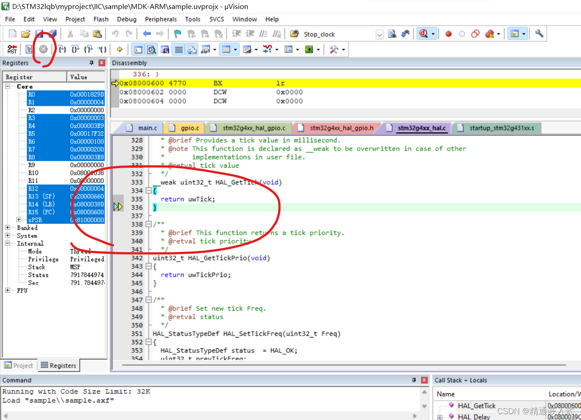Viewport: 581px width, 420px height.
Task: Toggle the Call Stack Window button
Action: pos(192,49)
